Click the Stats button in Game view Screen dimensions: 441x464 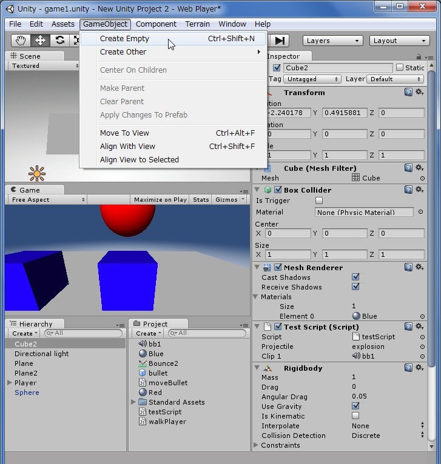tap(201, 200)
